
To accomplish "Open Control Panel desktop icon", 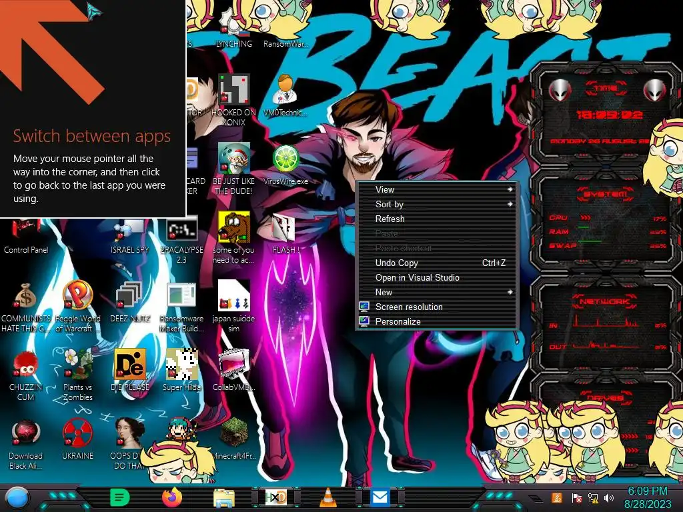I will click(x=26, y=236).
